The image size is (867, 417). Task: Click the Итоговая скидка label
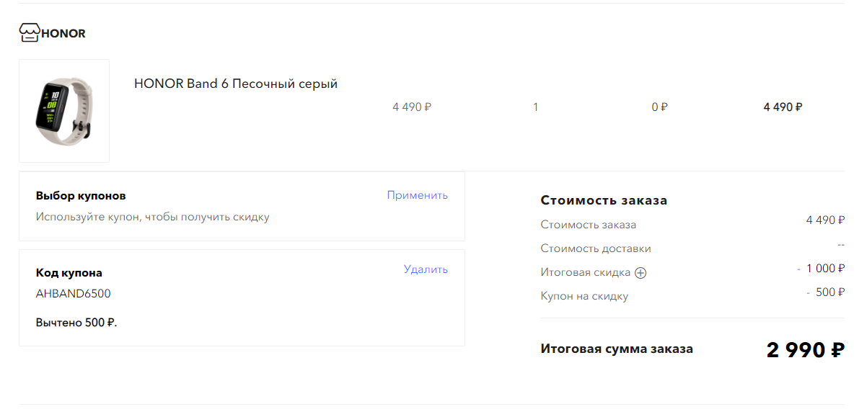586,272
